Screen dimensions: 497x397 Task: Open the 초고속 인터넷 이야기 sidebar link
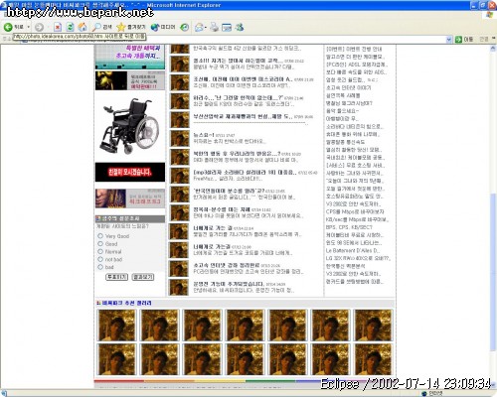click(349, 87)
